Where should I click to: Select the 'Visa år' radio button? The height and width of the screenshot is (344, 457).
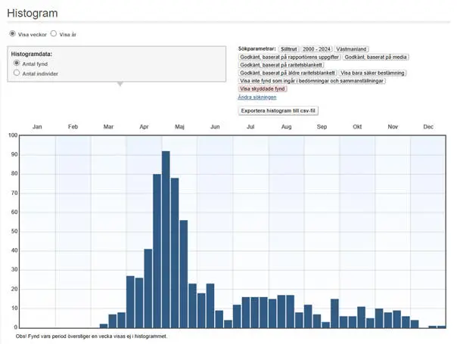[54, 34]
